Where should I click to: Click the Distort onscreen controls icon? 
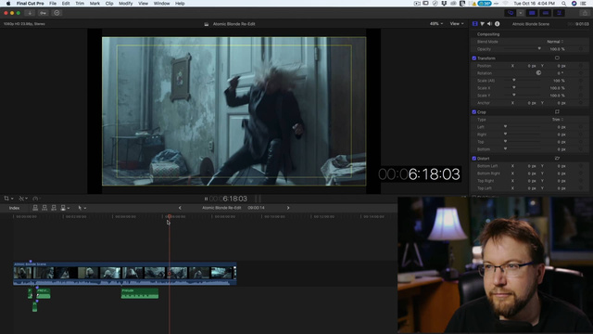coord(557,159)
